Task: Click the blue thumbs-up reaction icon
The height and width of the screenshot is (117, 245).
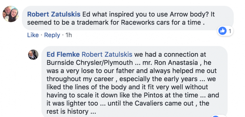Action: click(x=222, y=31)
